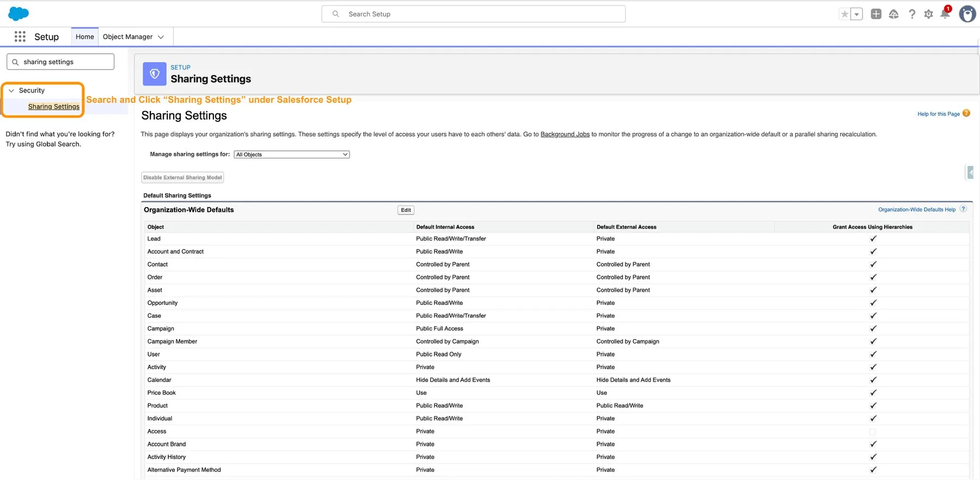Image resolution: width=980 pixels, height=484 pixels.
Task: Focus the Search Setup field
Action: [x=474, y=14]
